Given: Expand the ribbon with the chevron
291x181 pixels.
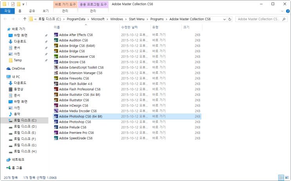Looking at the screenshot, I should click(x=282, y=11).
